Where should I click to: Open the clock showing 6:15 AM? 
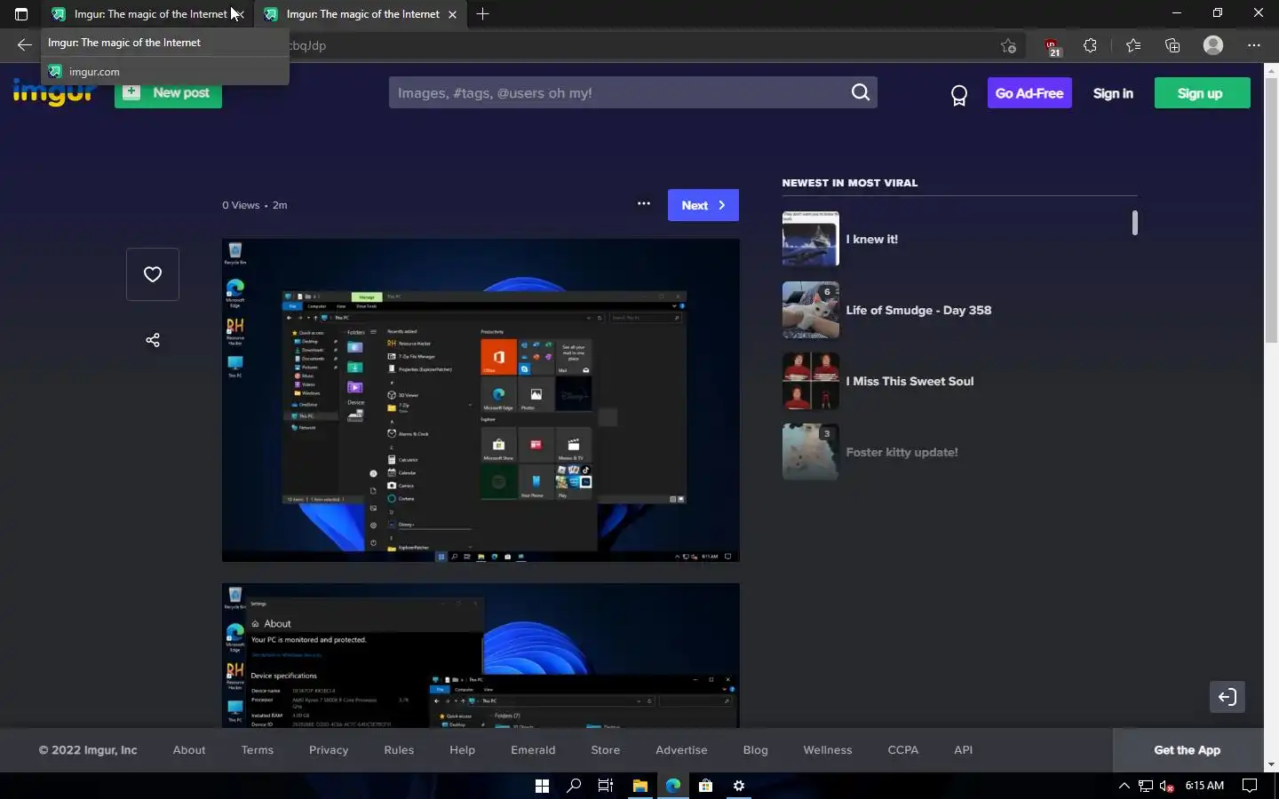(1204, 786)
